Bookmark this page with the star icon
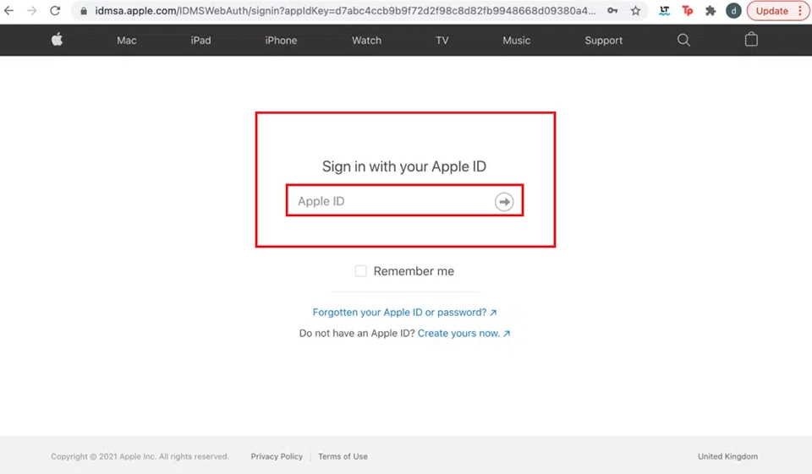Image resolution: width=812 pixels, height=474 pixels. pyautogui.click(x=635, y=10)
